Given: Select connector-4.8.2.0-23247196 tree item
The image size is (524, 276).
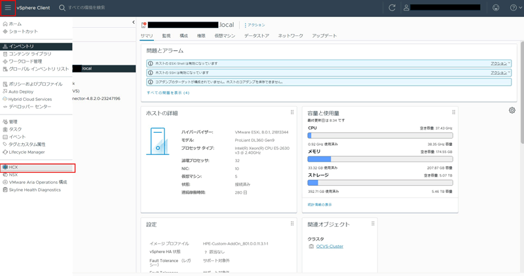Looking at the screenshot, I should pos(96,99).
